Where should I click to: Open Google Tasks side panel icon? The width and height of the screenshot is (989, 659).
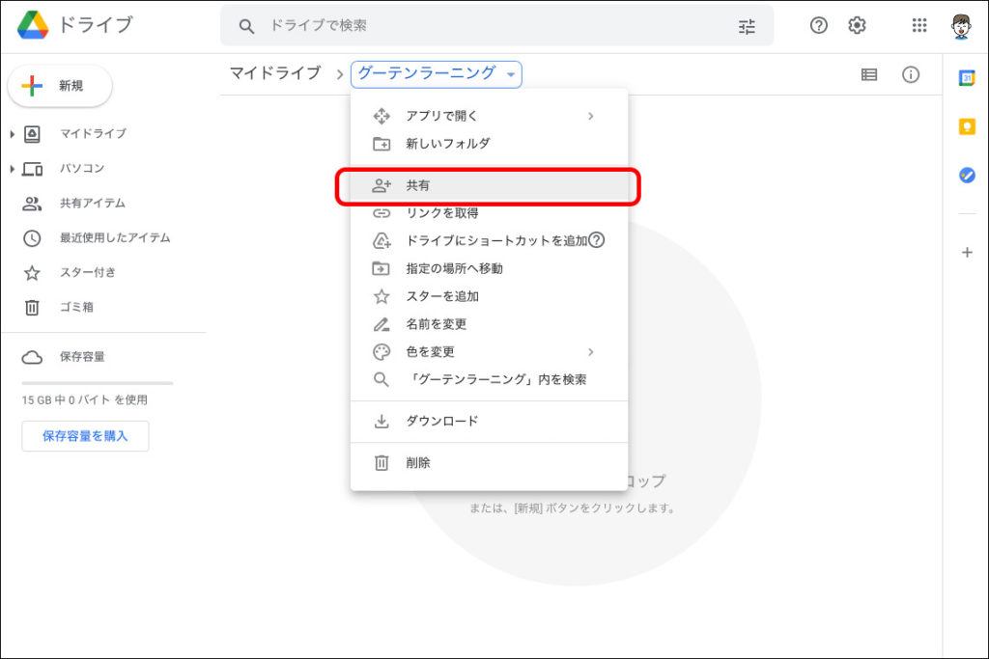point(966,175)
